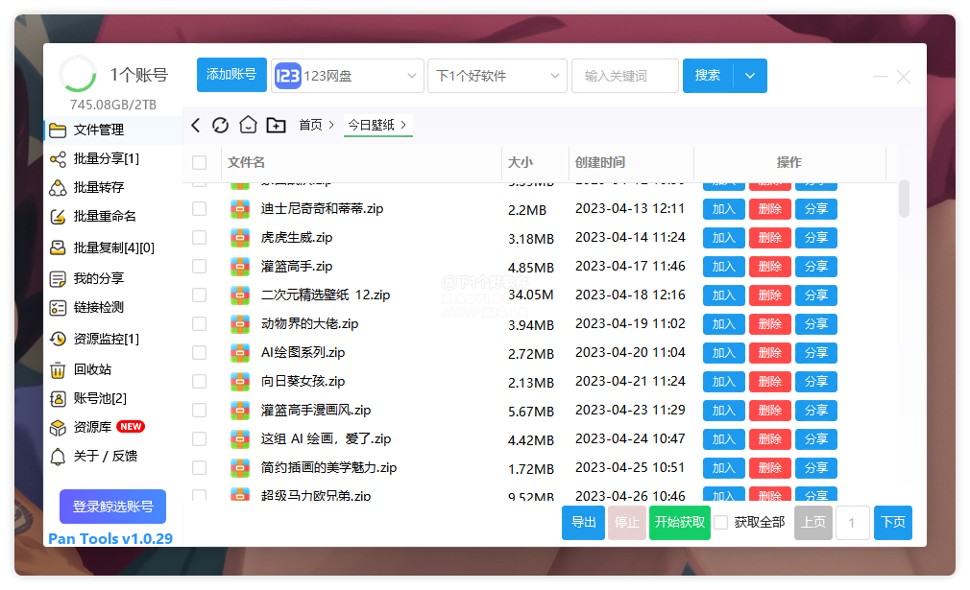Viewport: 970px width, 590px height.
Task: Open the 回收站 recycle bin panel
Action: (x=88, y=369)
